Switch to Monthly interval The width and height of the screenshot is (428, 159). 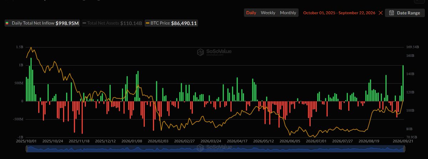[288, 13]
